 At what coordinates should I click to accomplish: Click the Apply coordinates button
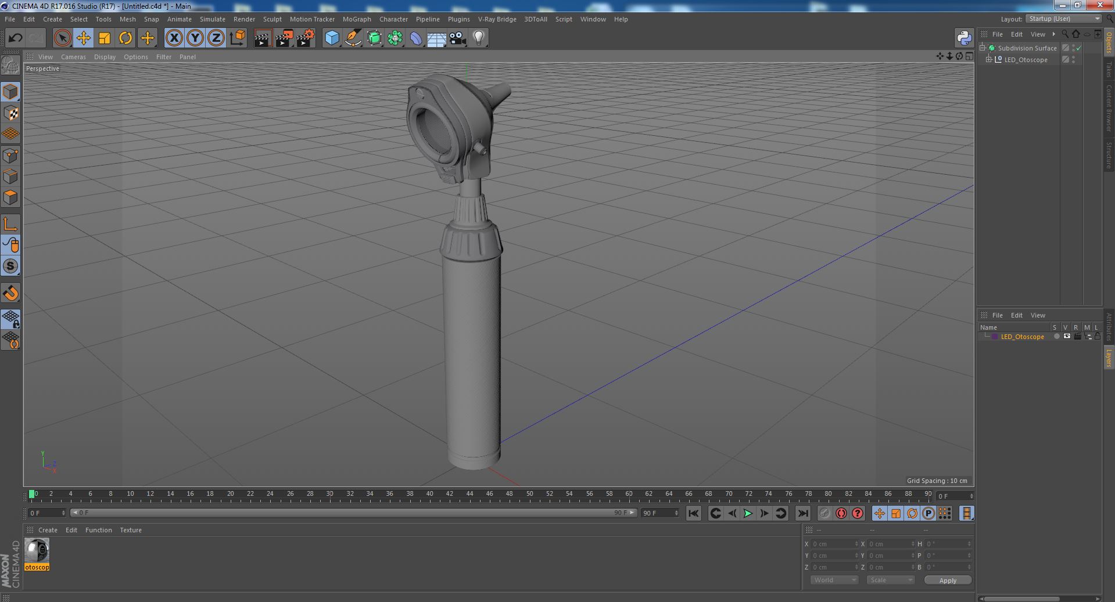(948, 580)
